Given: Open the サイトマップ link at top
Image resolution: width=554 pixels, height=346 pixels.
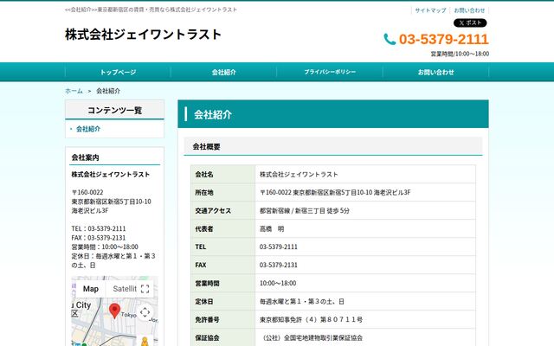Looking at the screenshot, I should point(430,10).
